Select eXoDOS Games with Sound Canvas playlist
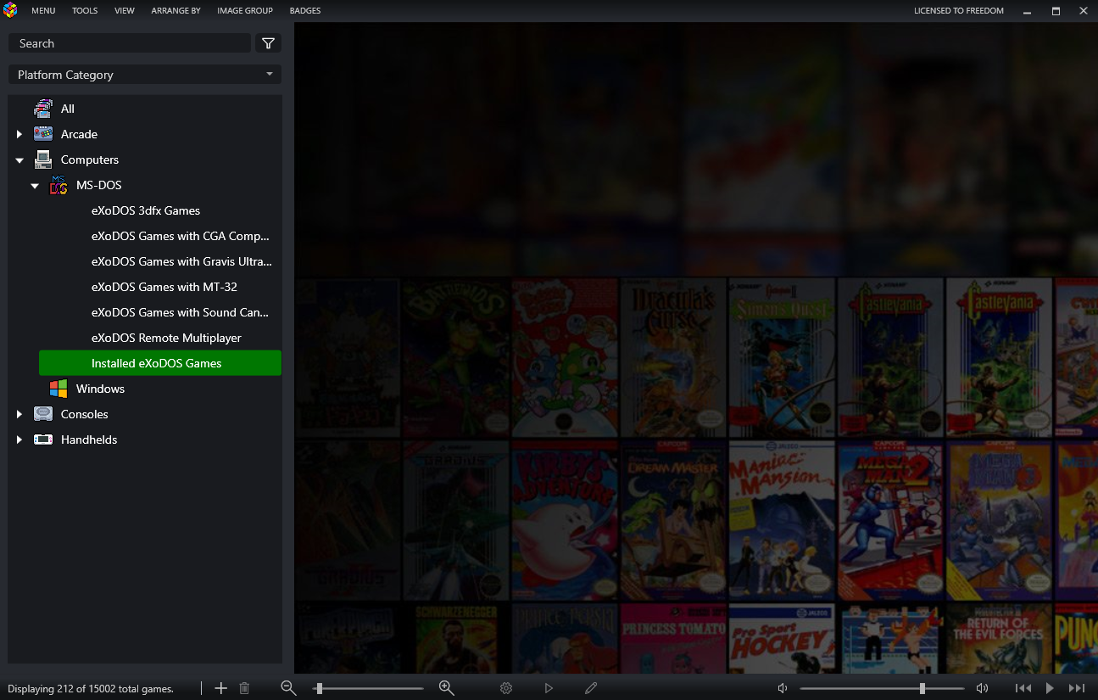The height and width of the screenshot is (700, 1098). (x=180, y=312)
